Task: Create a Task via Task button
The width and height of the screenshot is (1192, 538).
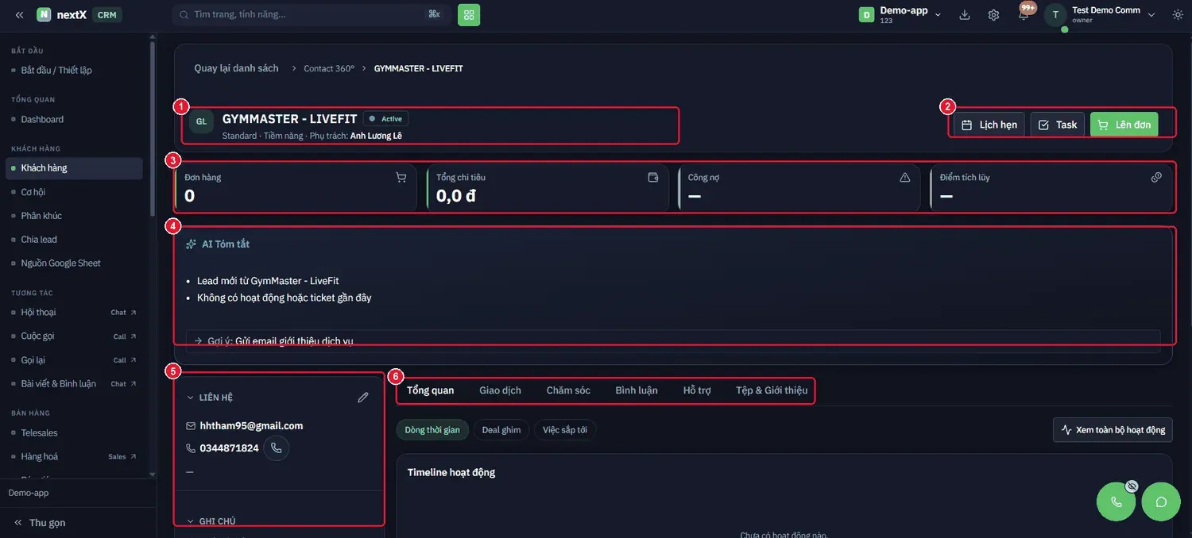Action: click(x=1058, y=125)
